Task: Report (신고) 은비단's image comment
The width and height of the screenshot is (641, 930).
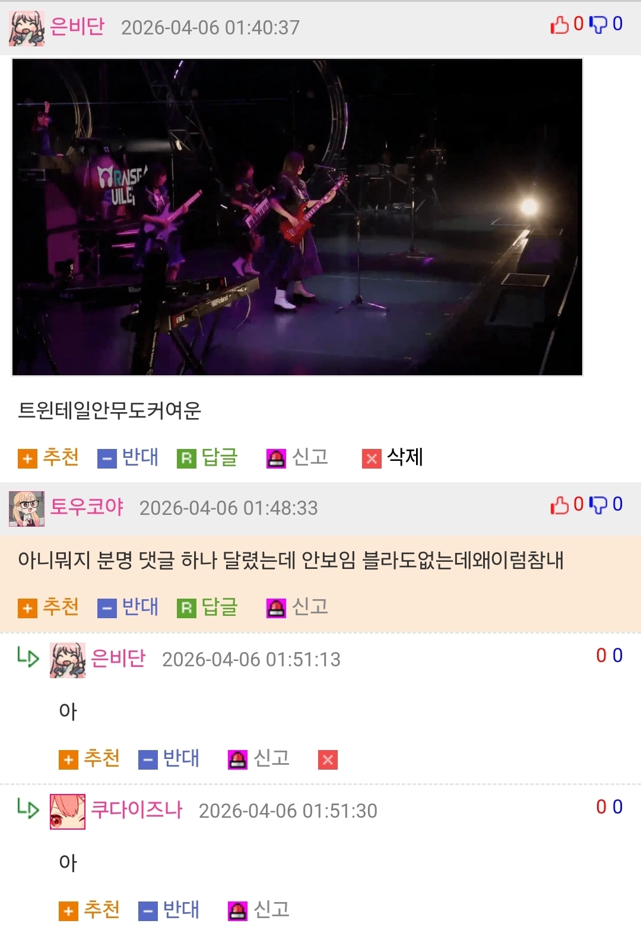Action: (297, 457)
